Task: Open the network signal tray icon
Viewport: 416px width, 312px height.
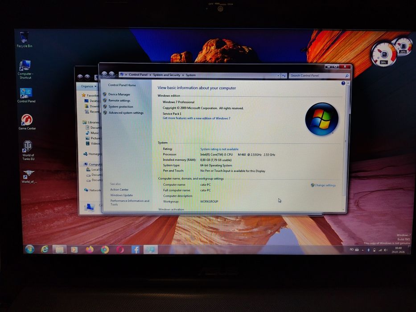Action: (x=379, y=250)
